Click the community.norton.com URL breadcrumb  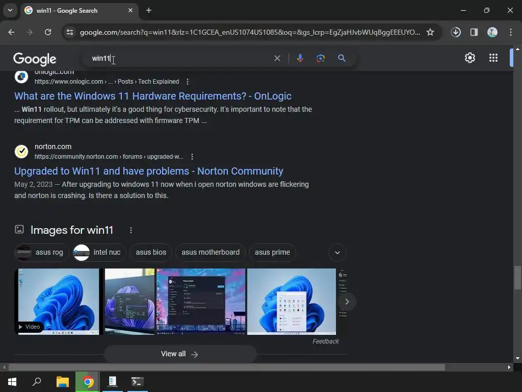[x=109, y=157]
